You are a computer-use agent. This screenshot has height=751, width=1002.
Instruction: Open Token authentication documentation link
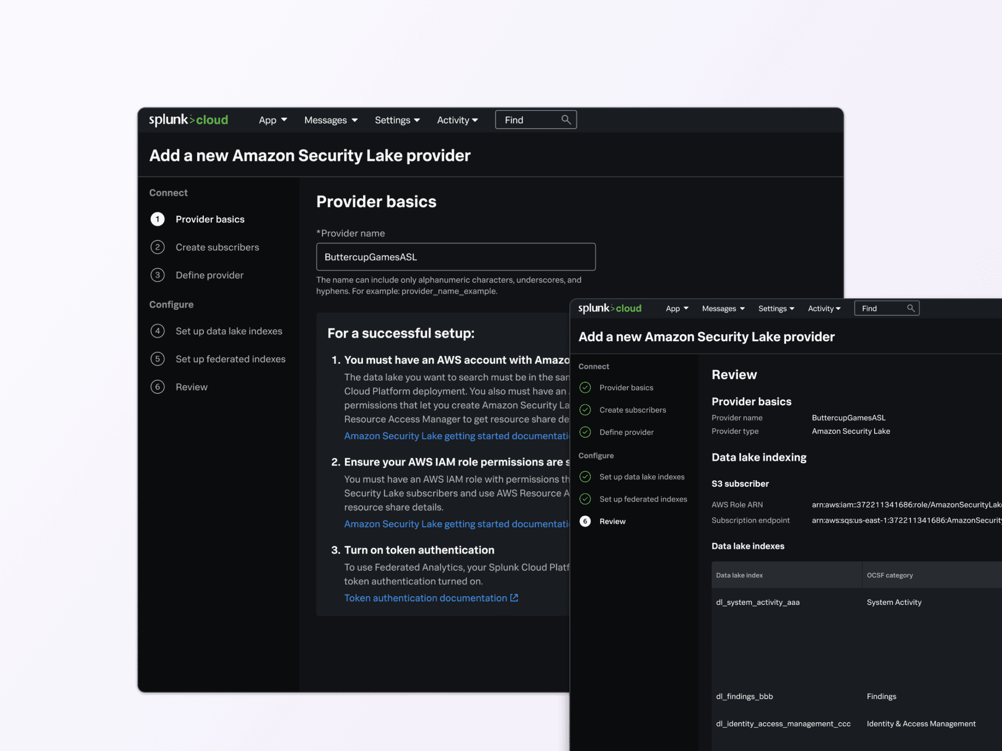click(425, 598)
